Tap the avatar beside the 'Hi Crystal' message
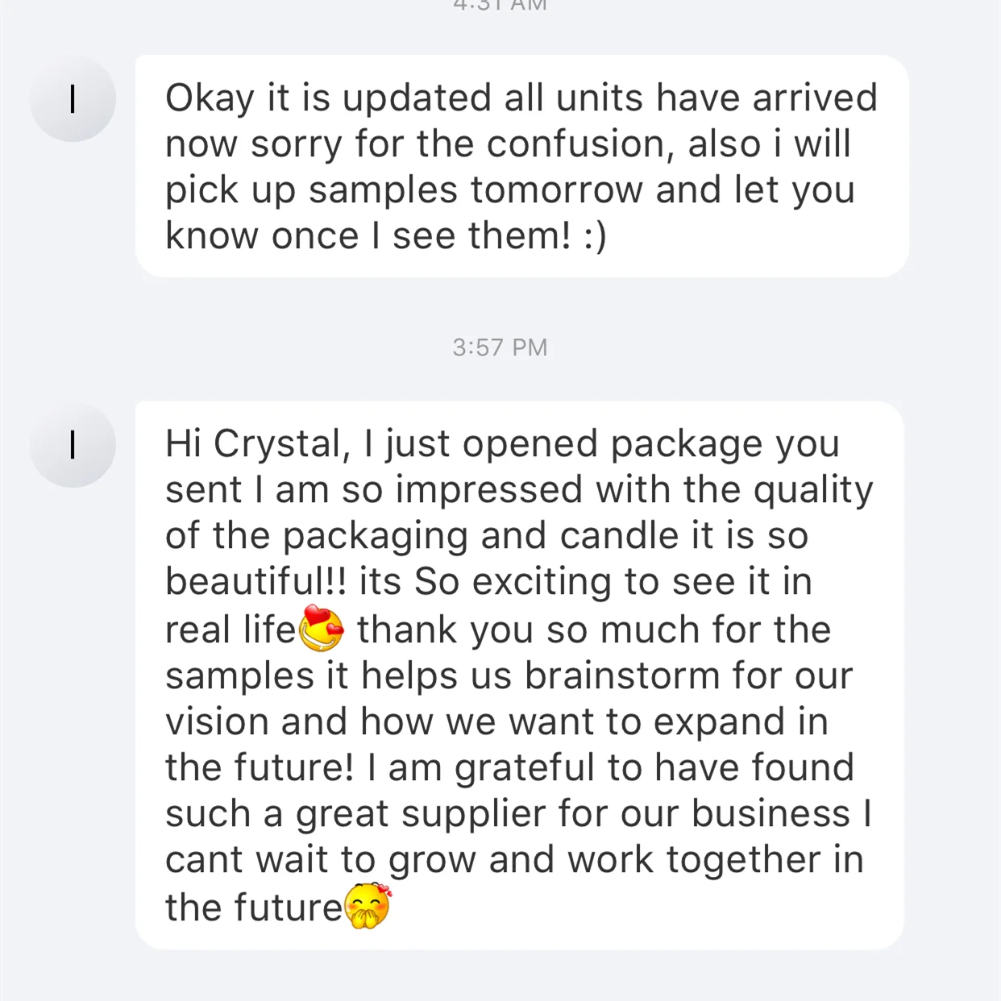 click(x=73, y=444)
